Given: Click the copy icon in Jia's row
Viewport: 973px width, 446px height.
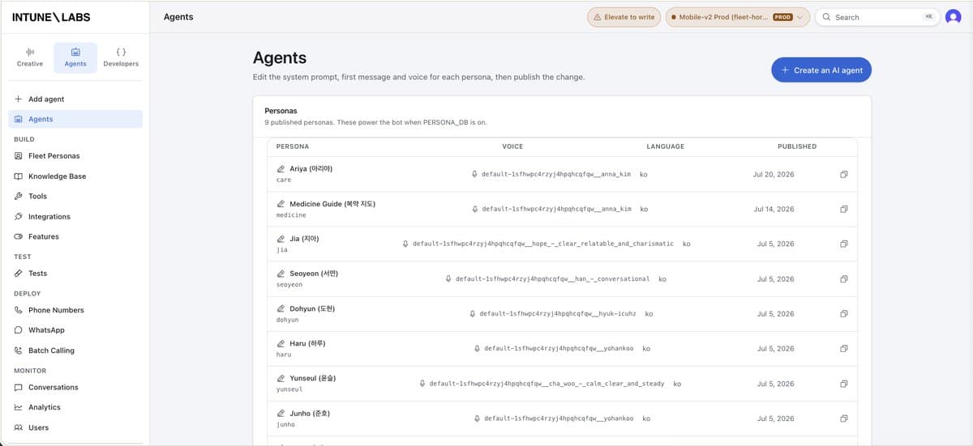Looking at the screenshot, I should pyautogui.click(x=843, y=244).
